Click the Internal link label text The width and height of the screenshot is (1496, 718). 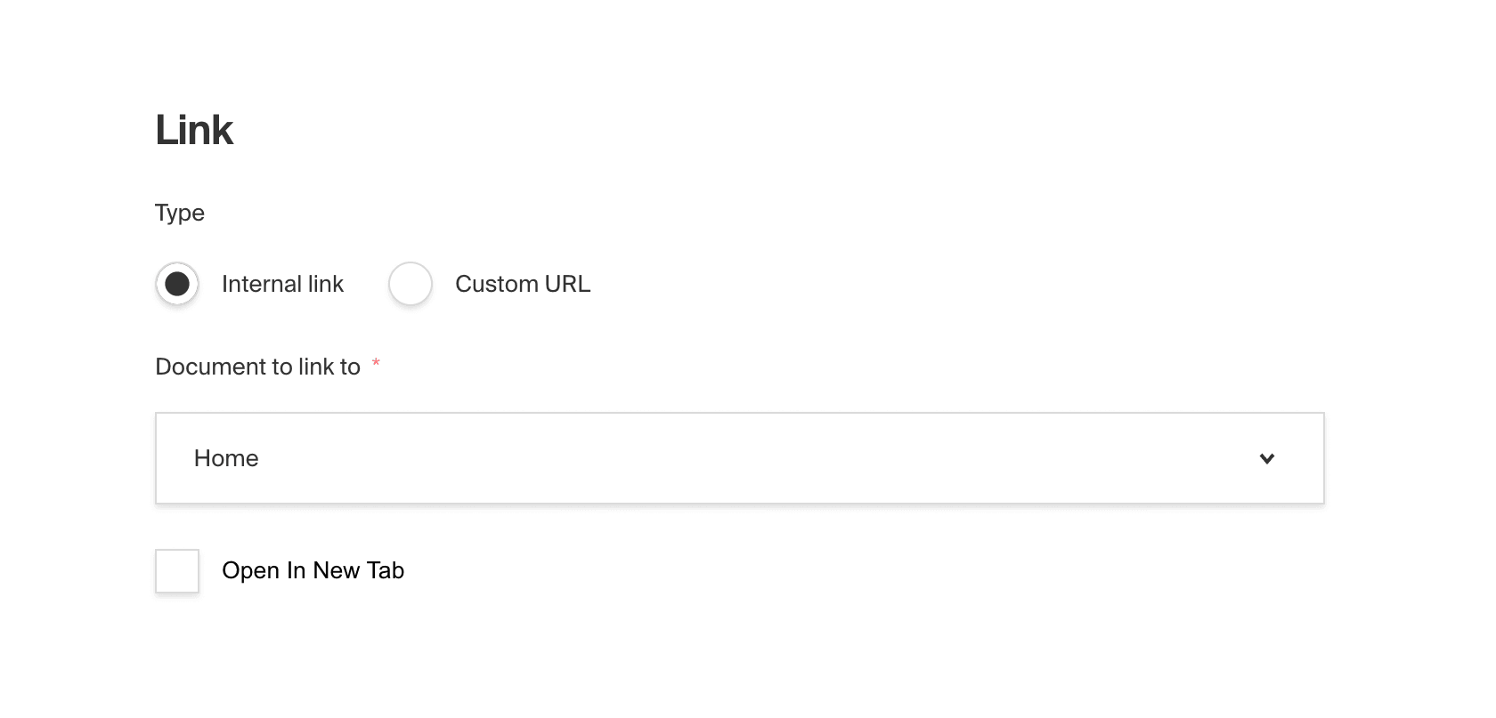[283, 284]
